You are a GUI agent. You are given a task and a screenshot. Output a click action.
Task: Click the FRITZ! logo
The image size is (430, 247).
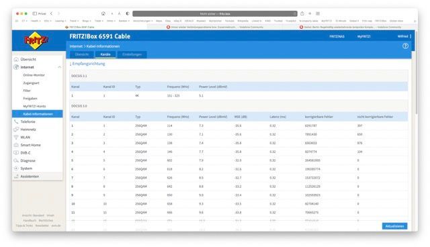click(36, 40)
